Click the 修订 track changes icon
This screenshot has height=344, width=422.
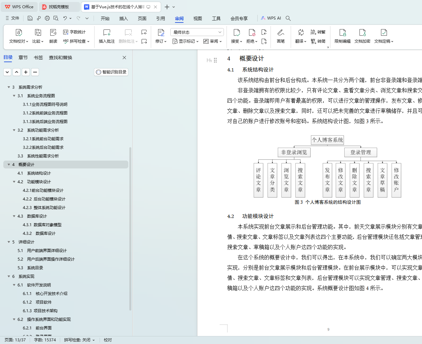161,32
